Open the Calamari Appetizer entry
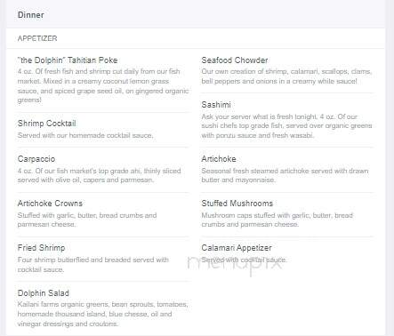394x336 pixels. click(x=237, y=248)
